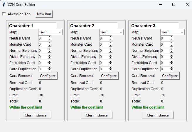Maximize the CZN Deck Builder window

tap(174, 4)
